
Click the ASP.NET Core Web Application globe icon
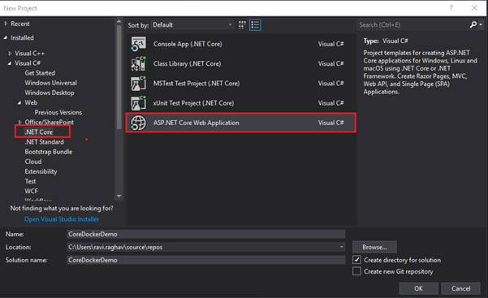pos(138,123)
